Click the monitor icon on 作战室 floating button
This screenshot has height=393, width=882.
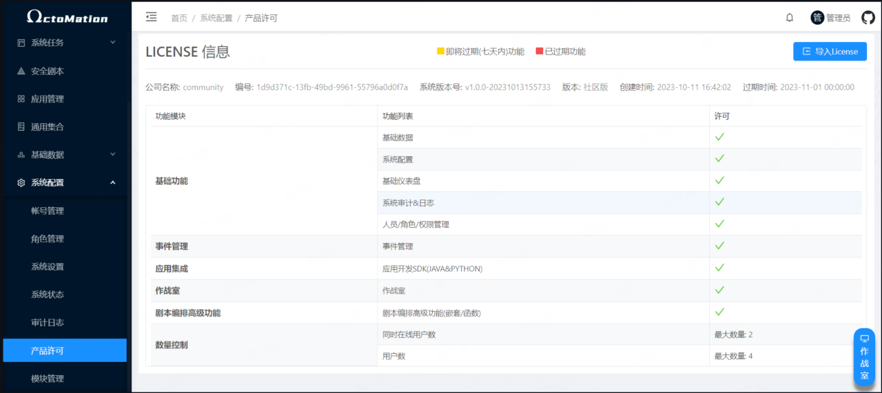coord(865,339)
